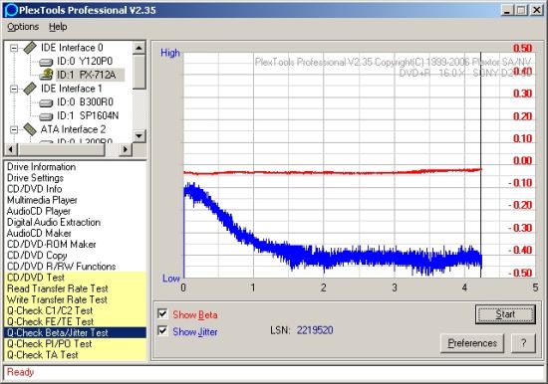Select Write Transfer Rate Test
548x384 pixels.
coord(75,299)
